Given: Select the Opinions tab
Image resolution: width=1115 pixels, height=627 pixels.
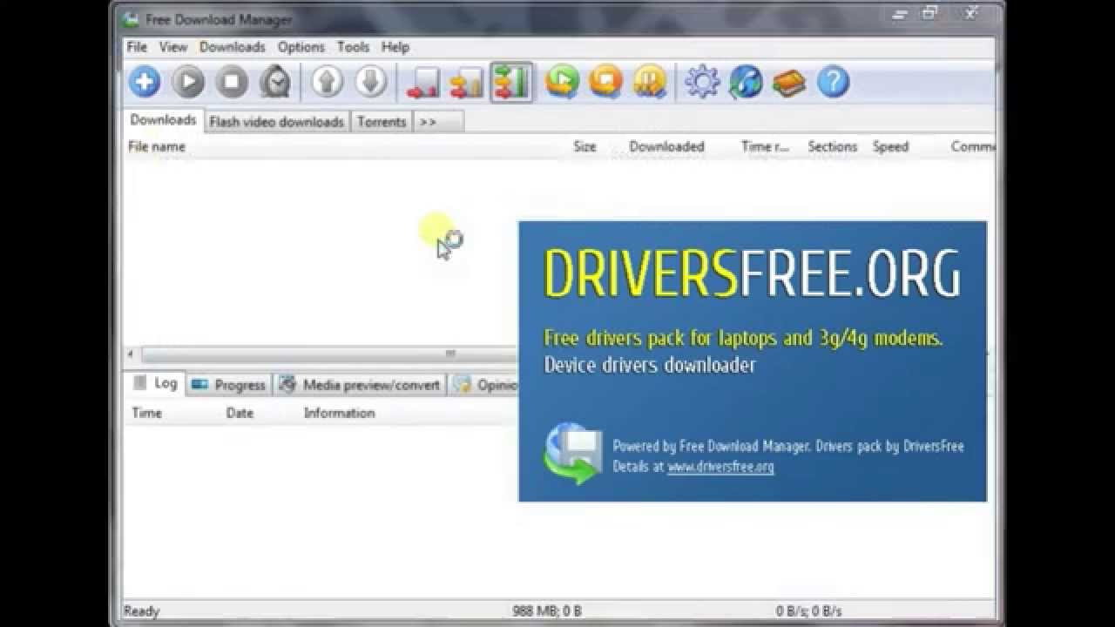Looking at the screenshot, I should coord(484,385).
